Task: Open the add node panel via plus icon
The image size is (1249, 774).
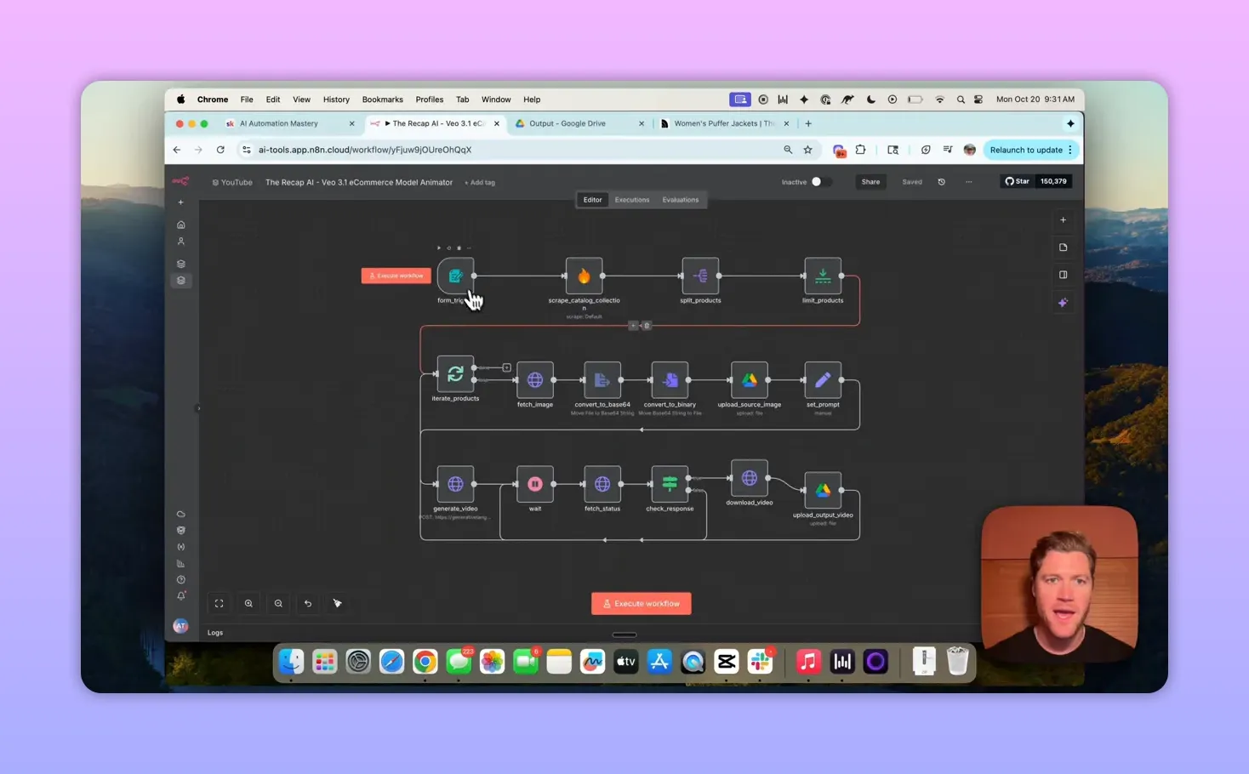Action: 1063,219
